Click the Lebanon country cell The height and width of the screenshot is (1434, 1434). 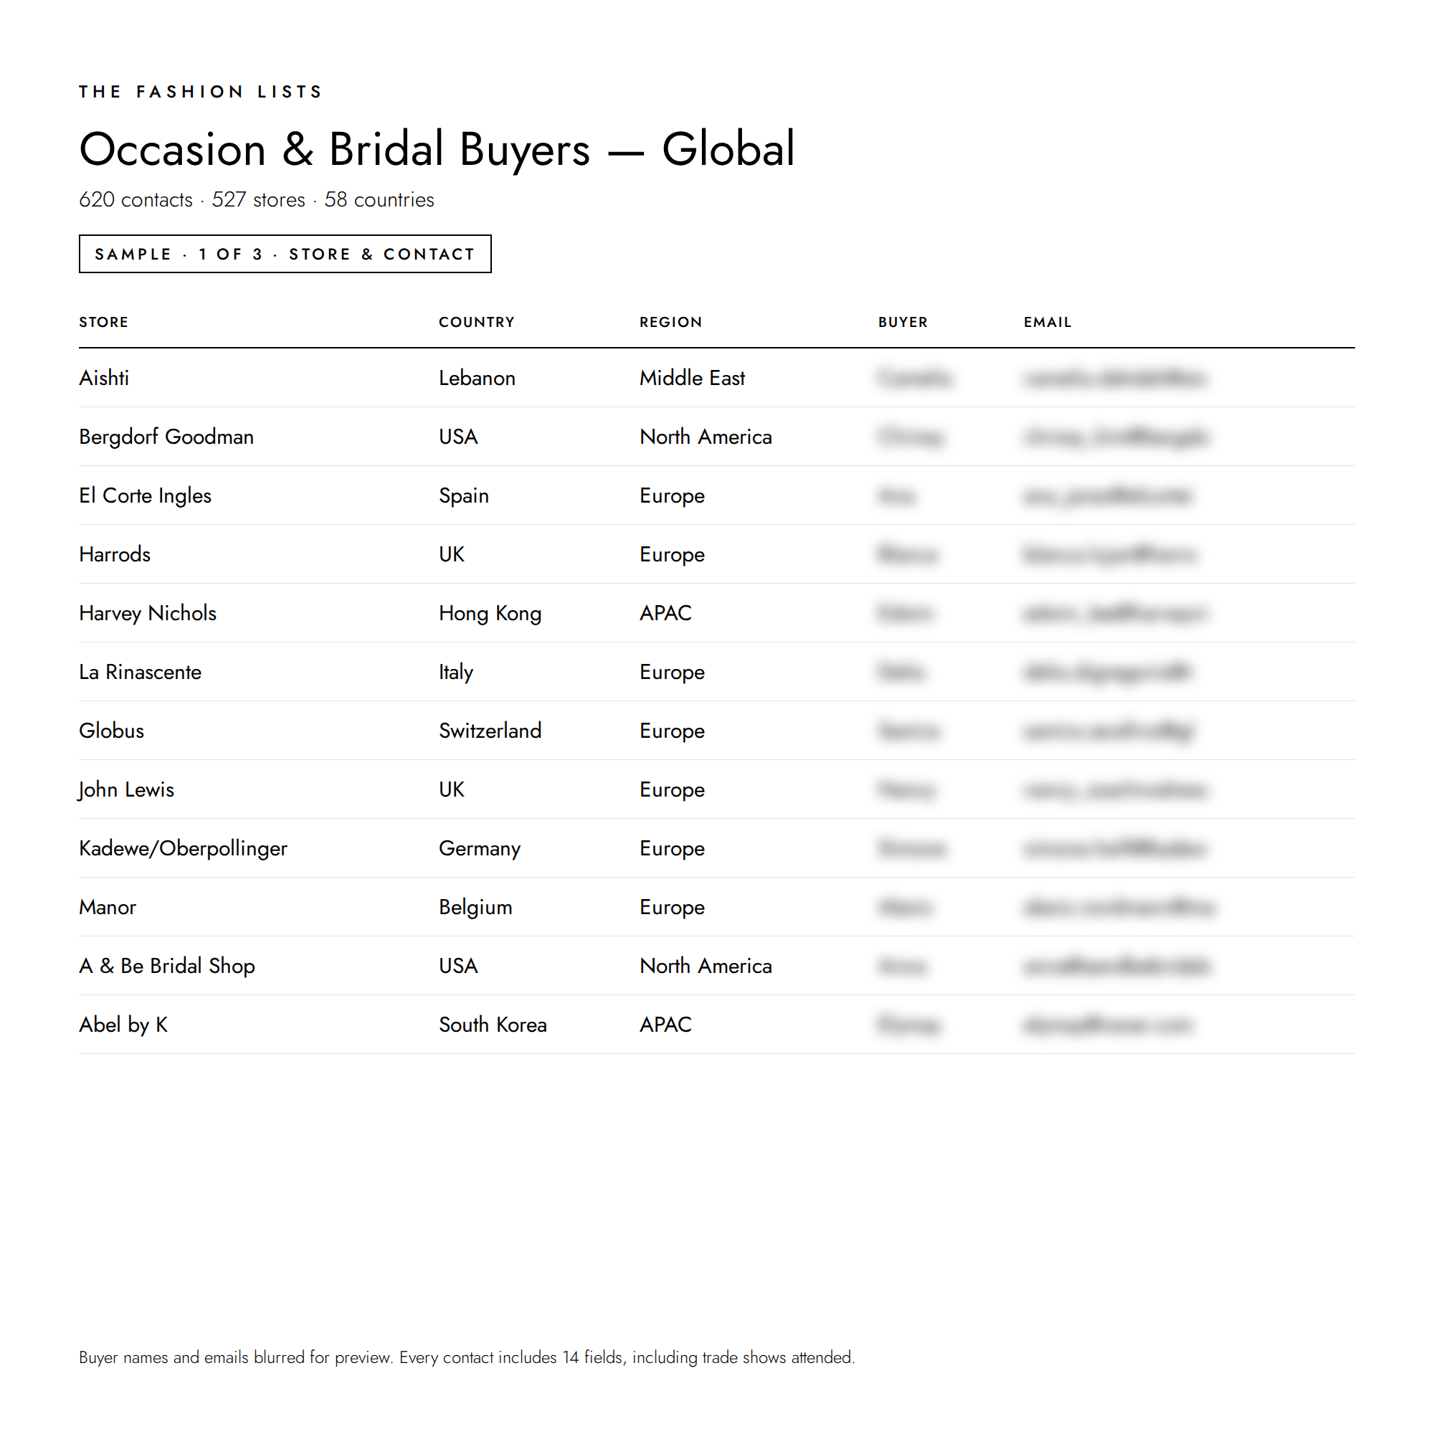pyautogui.click(x=477, y=378)
